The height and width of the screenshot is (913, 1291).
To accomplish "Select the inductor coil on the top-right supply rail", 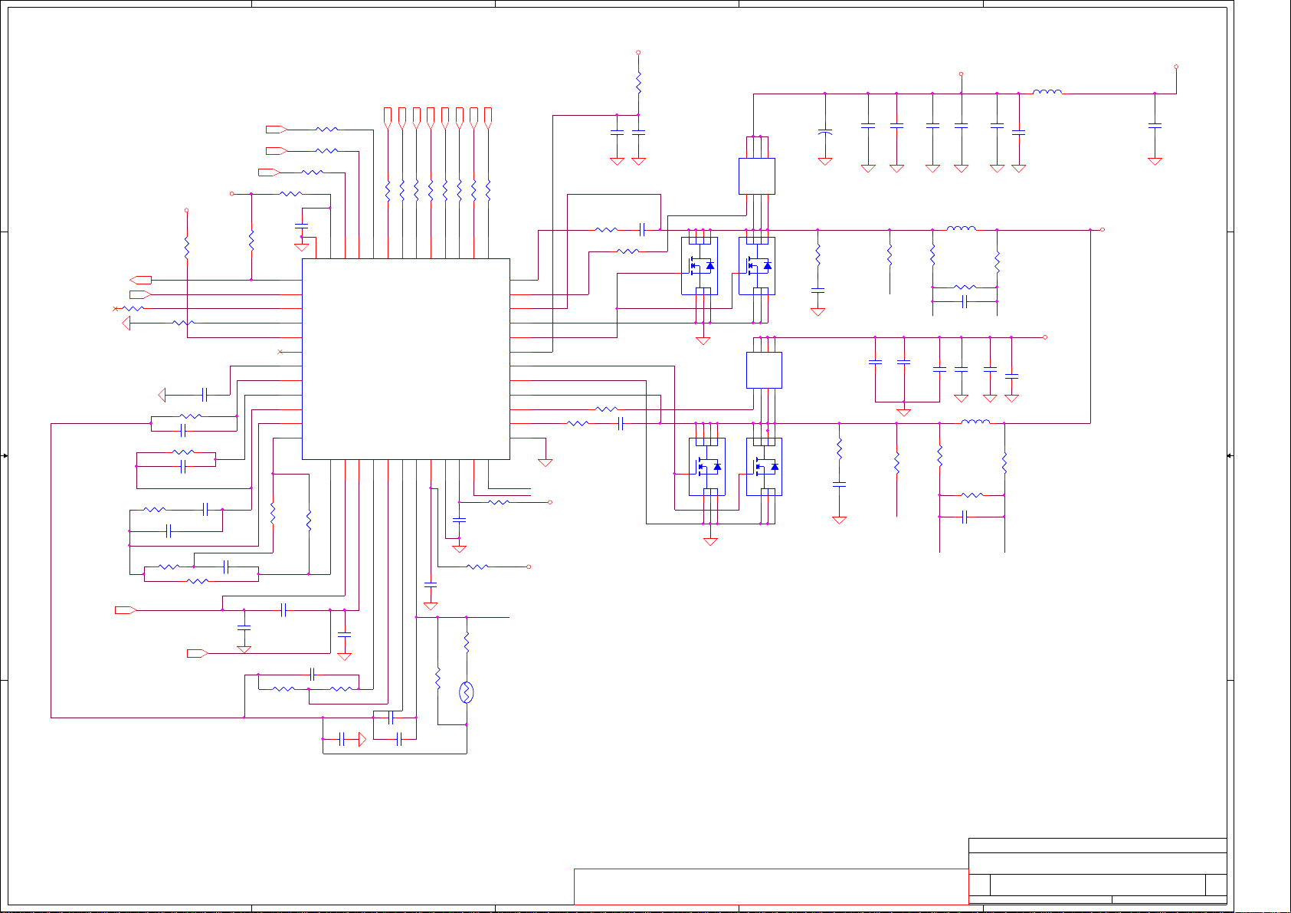I will (x=1047, y=92).
